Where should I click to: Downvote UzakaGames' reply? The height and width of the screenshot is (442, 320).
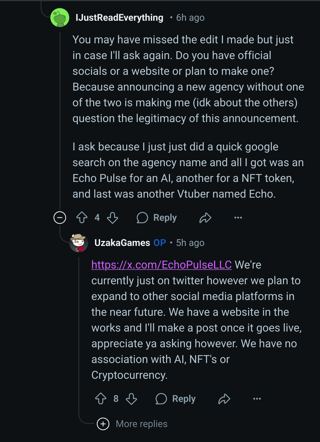(x=131, y=399)
